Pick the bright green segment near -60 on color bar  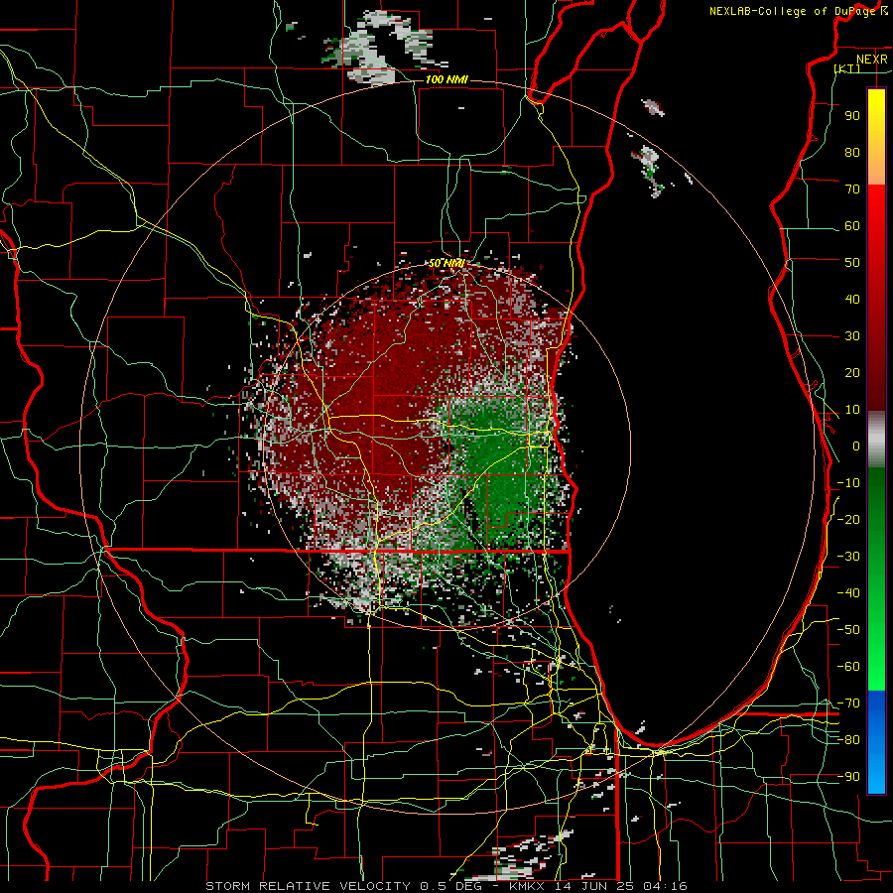coord(876,667)
